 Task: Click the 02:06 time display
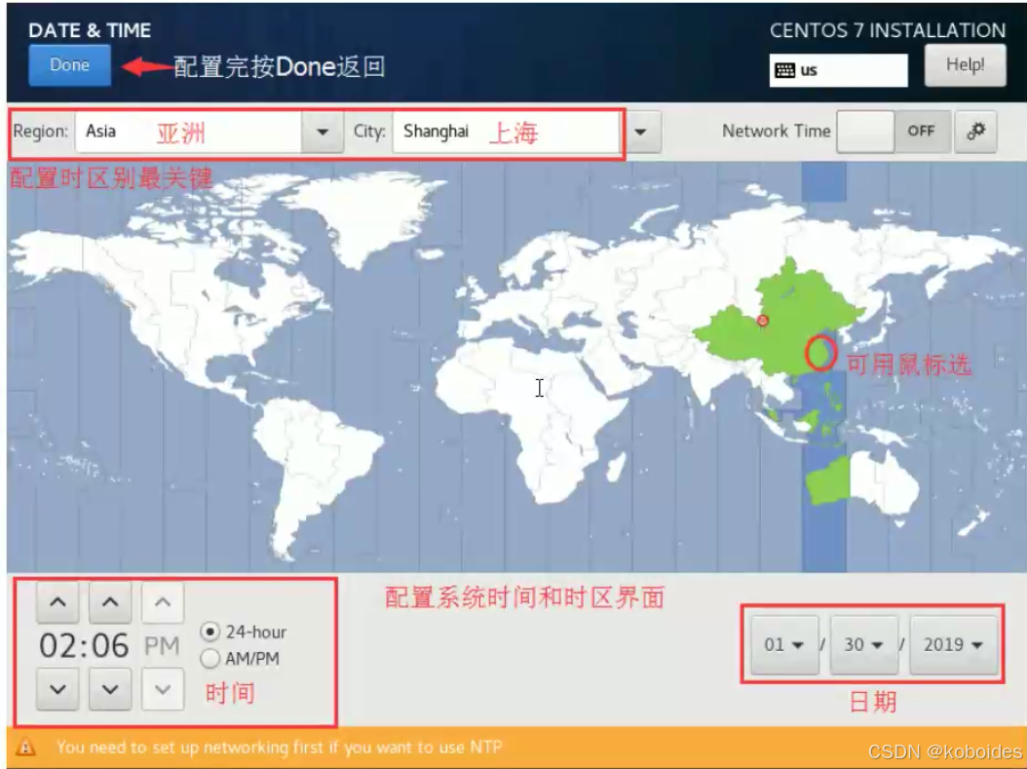click(x=84, y=646)
